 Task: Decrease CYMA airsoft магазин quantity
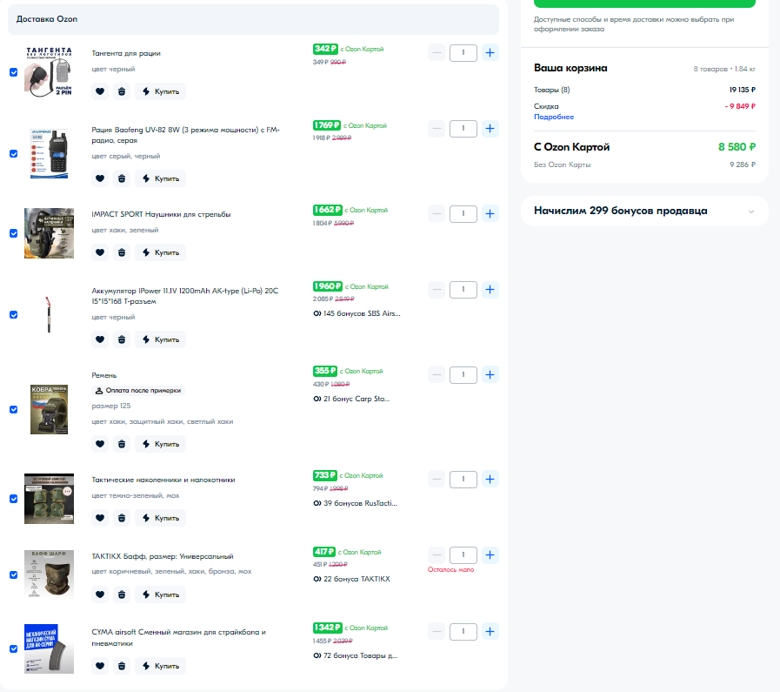coord(437,632)
